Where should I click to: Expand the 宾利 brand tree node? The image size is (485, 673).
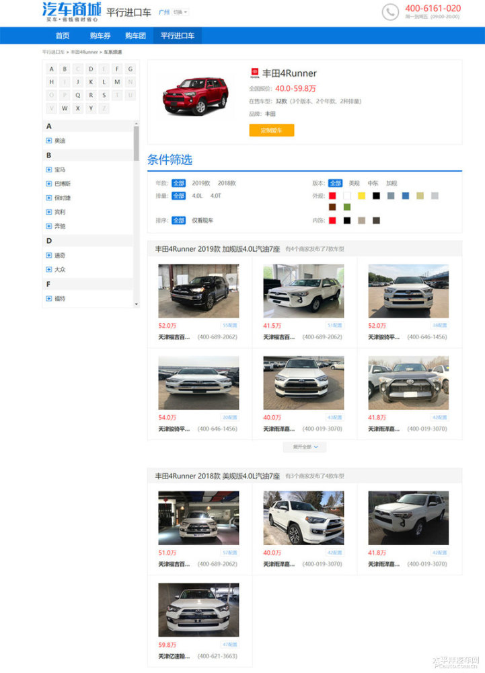click(x=49, y=212)
